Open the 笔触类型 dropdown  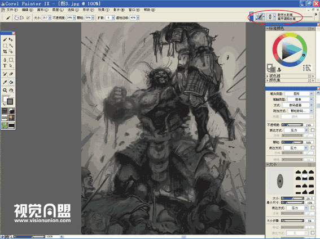tap(300, 100)
